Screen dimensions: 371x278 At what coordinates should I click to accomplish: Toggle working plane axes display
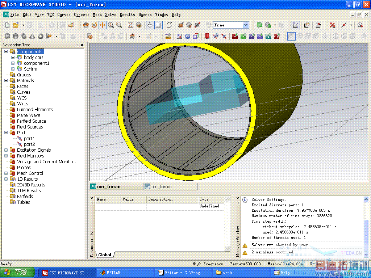[x=150, y=25]
